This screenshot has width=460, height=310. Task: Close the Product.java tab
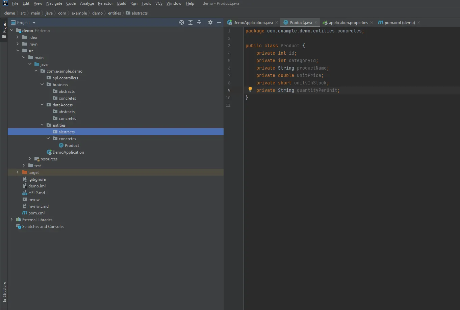[x=316, y=23]
